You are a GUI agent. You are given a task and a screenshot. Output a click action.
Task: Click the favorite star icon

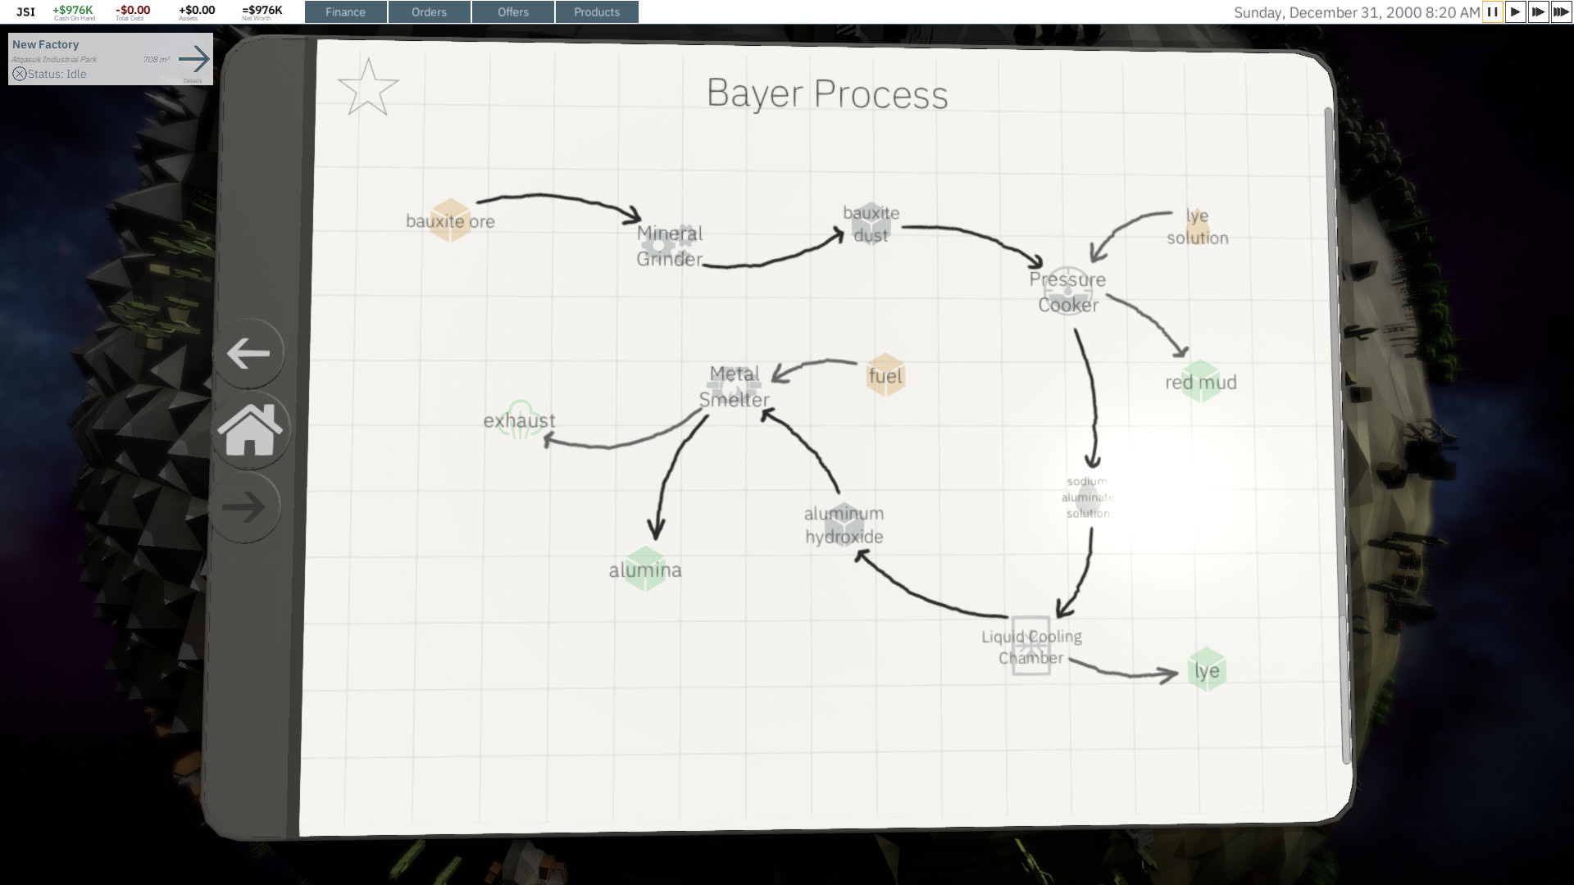[367, 87]
